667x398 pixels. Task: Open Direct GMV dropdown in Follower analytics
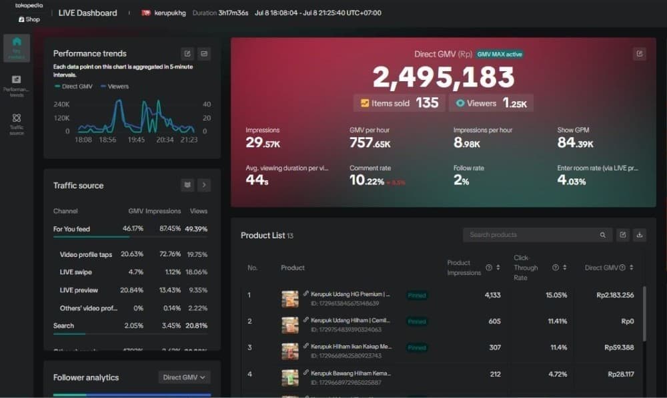pyautogui.click(x=184, y=377)
